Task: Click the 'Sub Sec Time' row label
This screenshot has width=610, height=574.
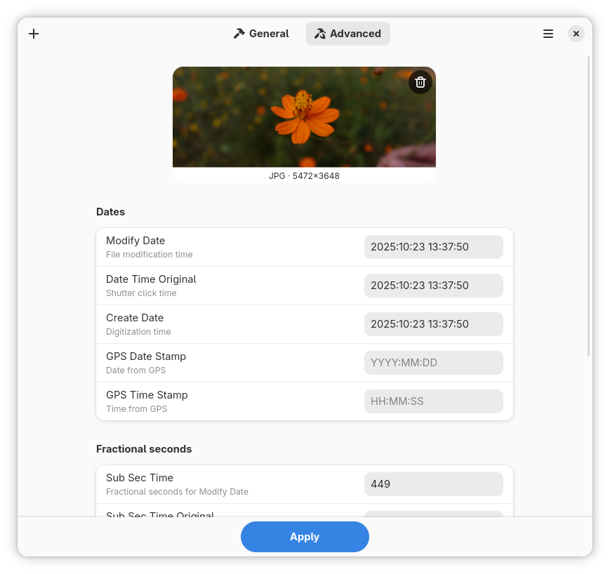Action: pos(140,478)
